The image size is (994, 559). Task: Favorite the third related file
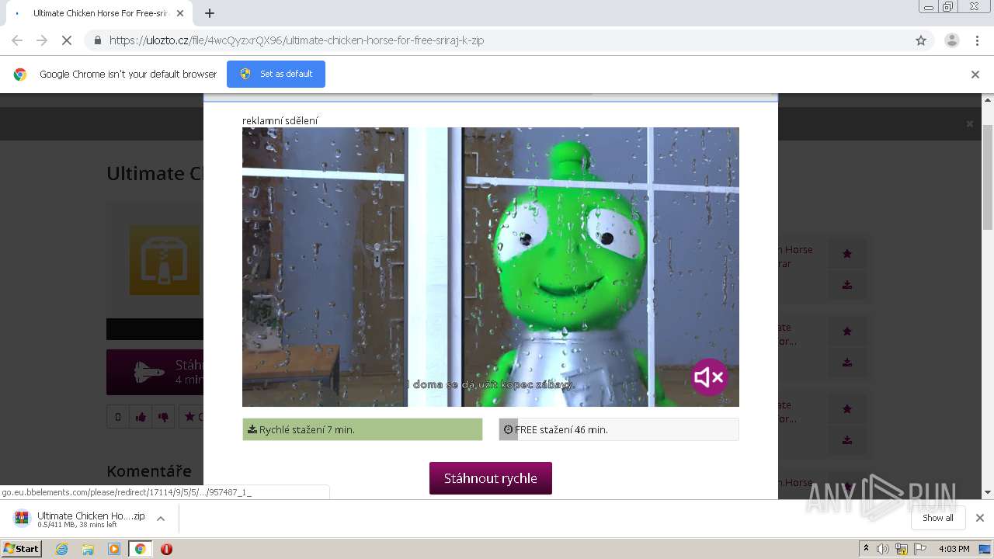pyautogui.click(x=847, y=408)
